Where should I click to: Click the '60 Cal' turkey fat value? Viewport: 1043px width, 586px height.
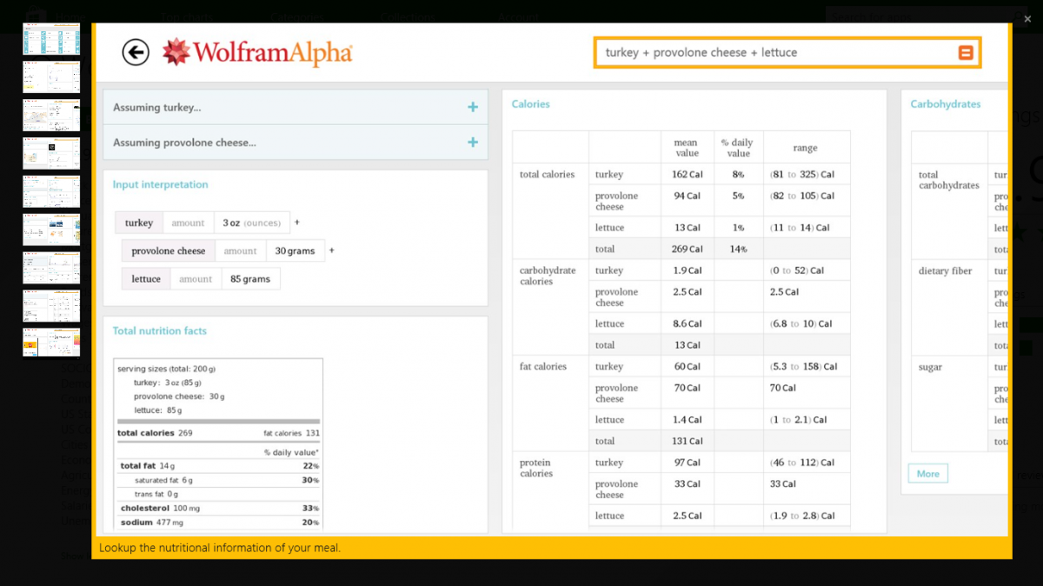pyautogui.click(x=687, y=367)
